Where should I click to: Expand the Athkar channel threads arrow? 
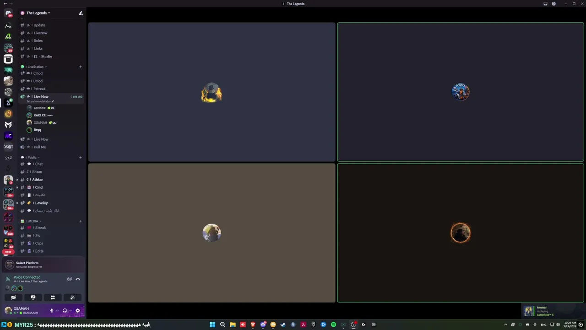17,180
